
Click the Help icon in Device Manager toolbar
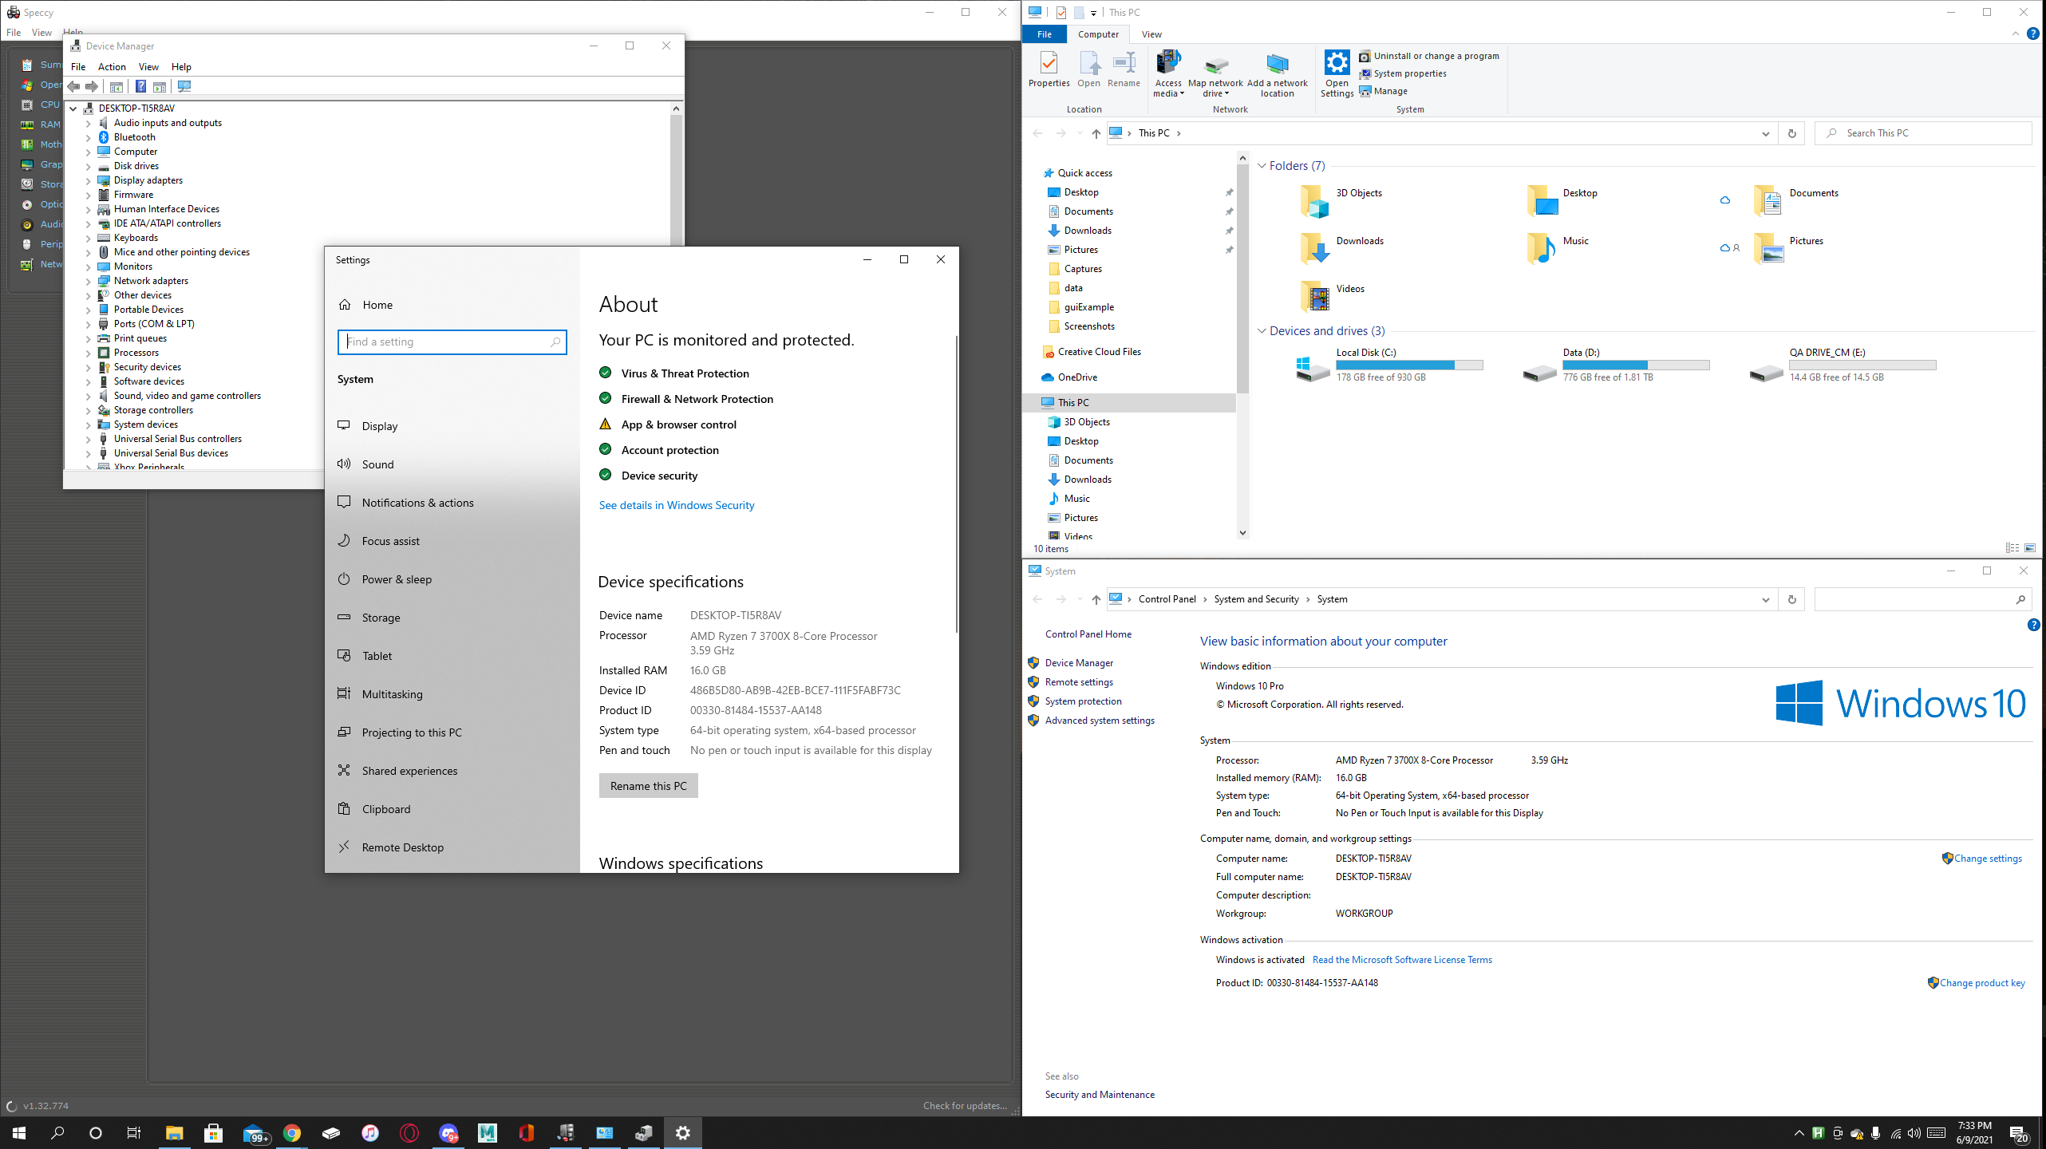point(141,86)
